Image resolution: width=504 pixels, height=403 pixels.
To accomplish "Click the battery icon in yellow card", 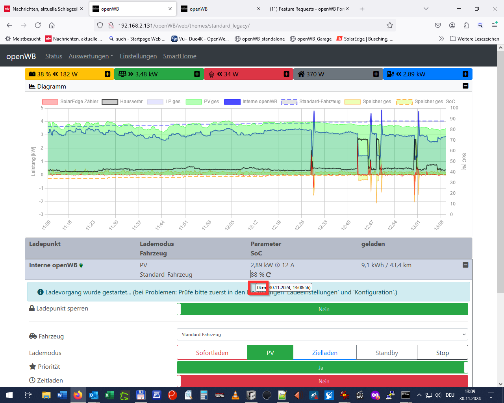I will [x=32, y=74].
